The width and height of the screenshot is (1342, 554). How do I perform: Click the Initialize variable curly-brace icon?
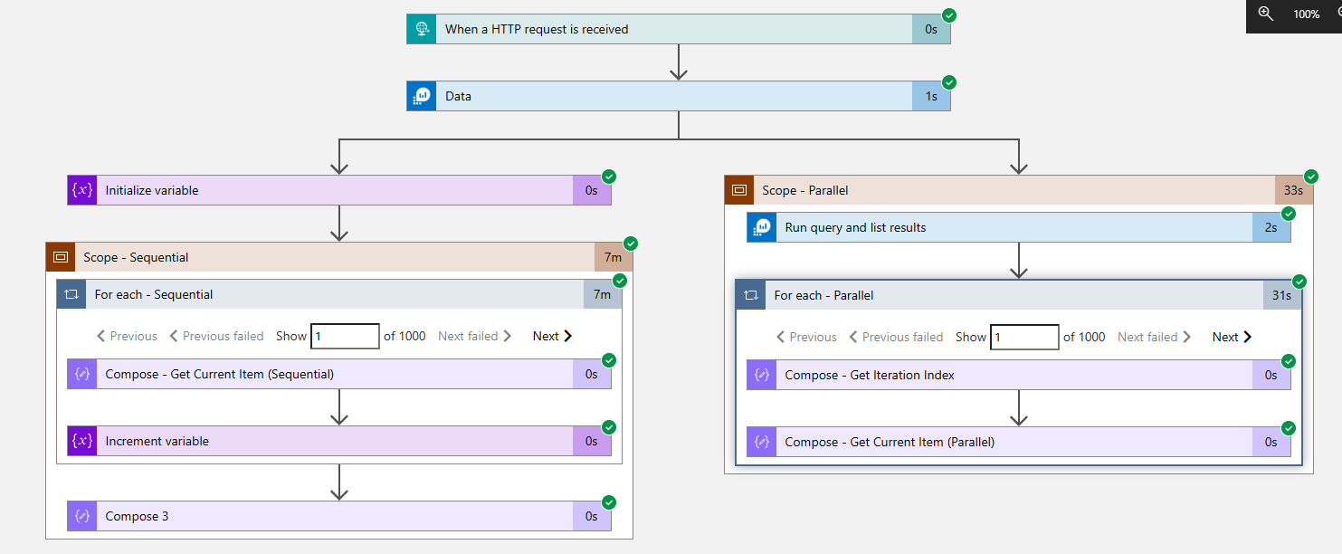[x=82, y=190]
